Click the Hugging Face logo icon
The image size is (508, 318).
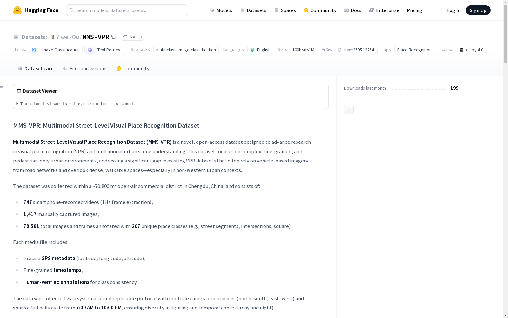tap(17, 10)
